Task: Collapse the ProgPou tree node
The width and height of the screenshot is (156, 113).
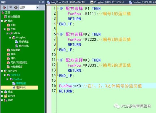Action: pyautogui.click(x=10, y=38)
